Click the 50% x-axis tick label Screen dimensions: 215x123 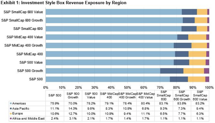coord(127,87)
